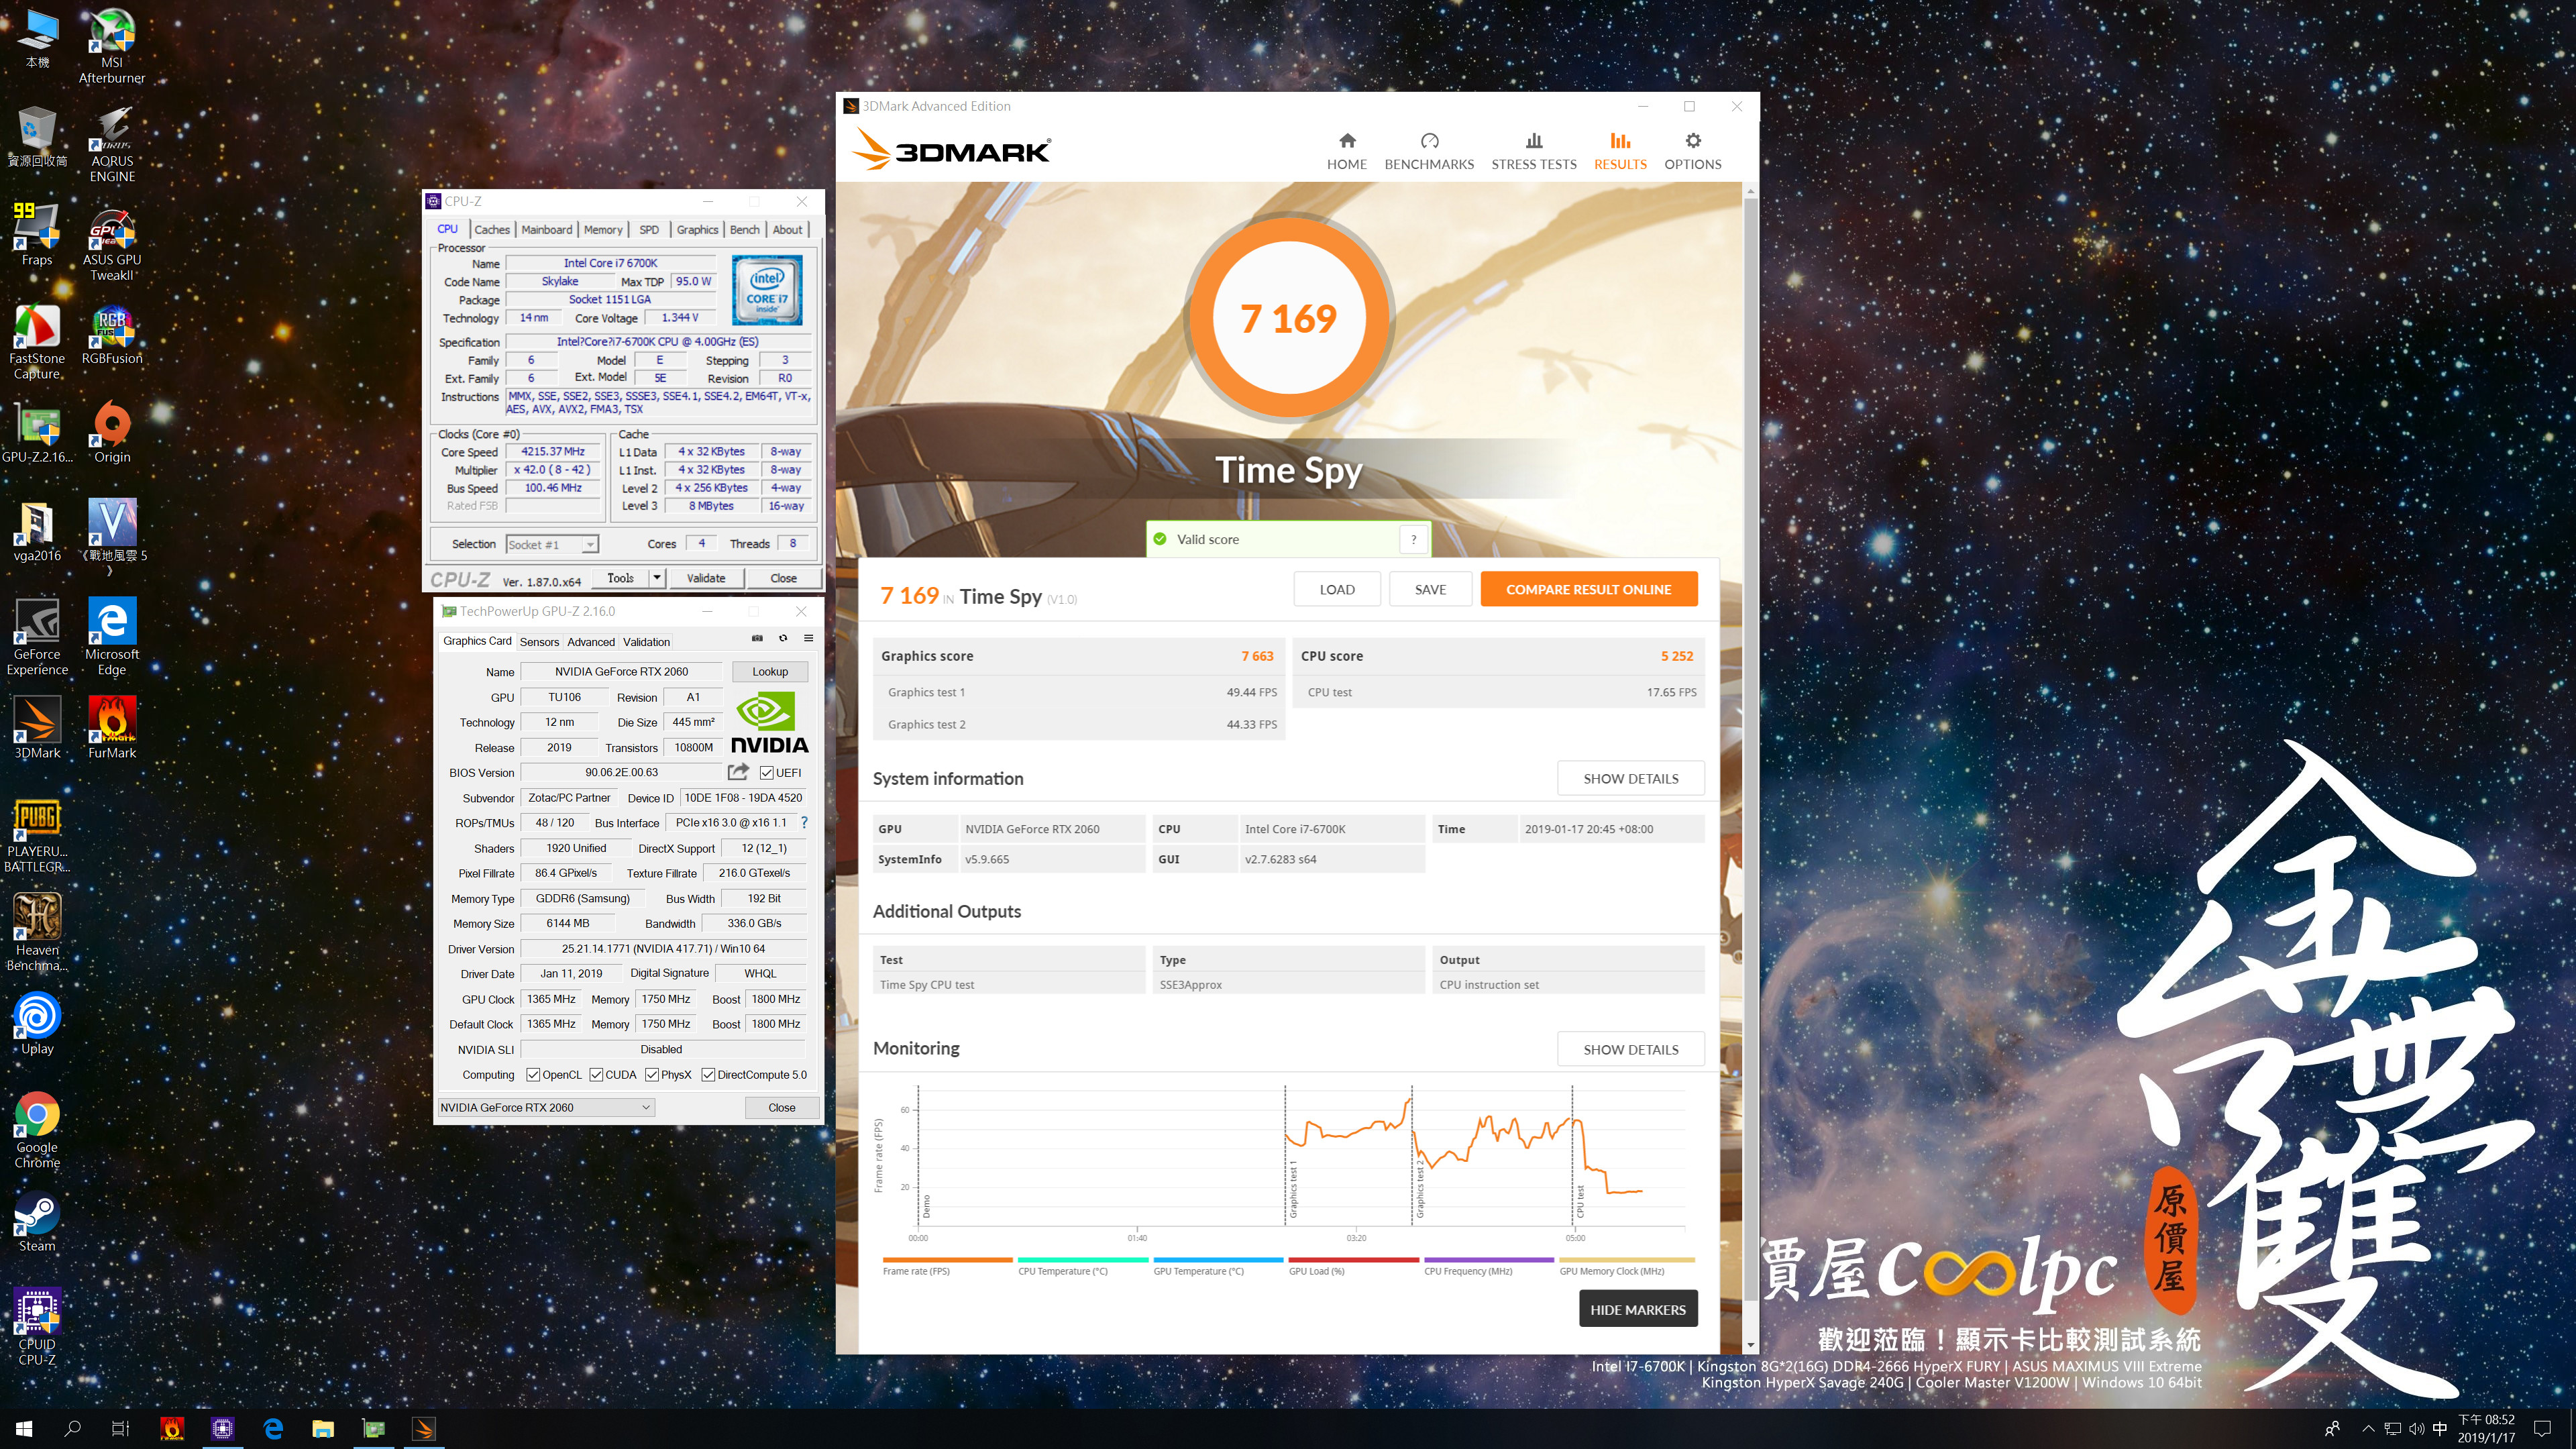The height and width of the screenshot is (1449, 2576).
Task: Click the Frame rate (FPS) orange legend bar
Action: coord(947,1260)
